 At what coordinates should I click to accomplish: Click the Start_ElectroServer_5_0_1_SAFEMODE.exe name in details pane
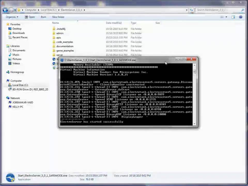(x=43, y=176)
